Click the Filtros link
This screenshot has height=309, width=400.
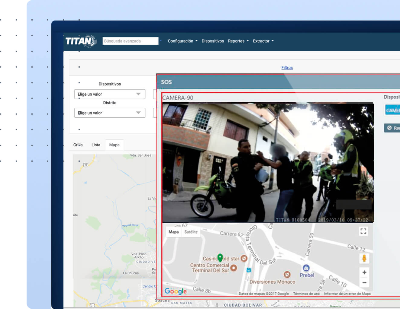pos(287,68)
